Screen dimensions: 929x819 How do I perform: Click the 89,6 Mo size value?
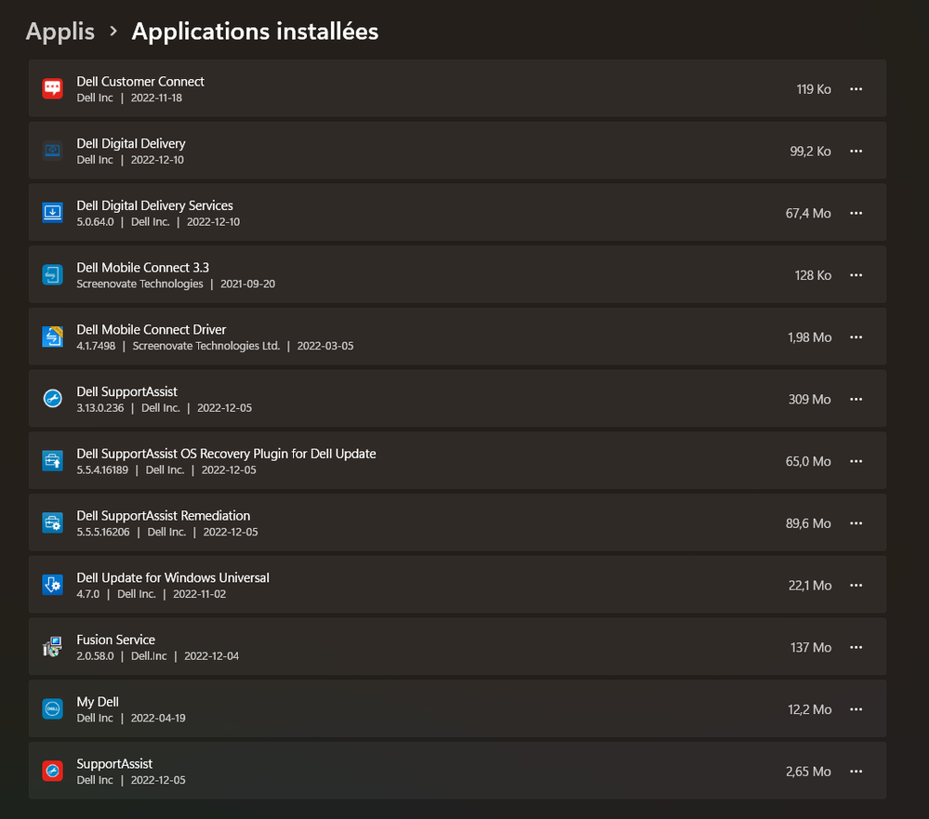808,523
